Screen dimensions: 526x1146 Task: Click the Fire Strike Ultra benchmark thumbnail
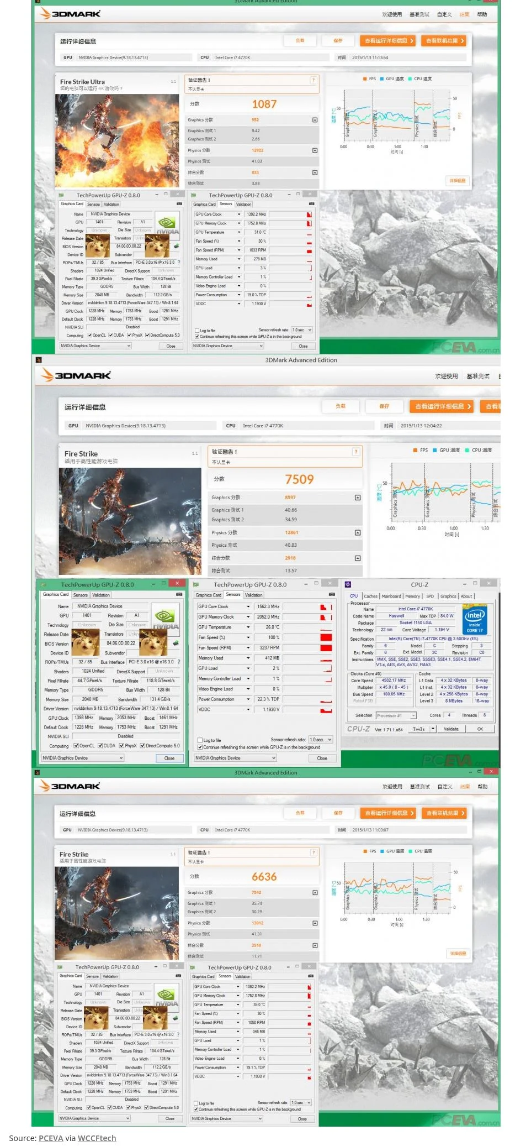[117, 140]
